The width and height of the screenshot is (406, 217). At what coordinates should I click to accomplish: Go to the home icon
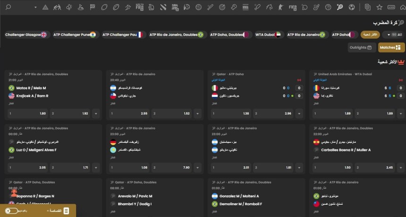click(x=403, y=7)
